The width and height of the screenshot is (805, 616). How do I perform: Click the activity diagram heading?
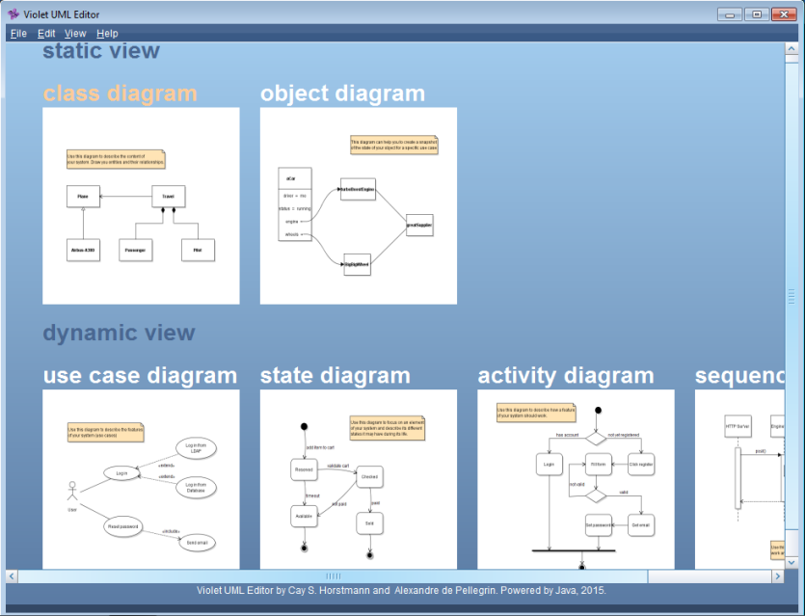[566, 375]
